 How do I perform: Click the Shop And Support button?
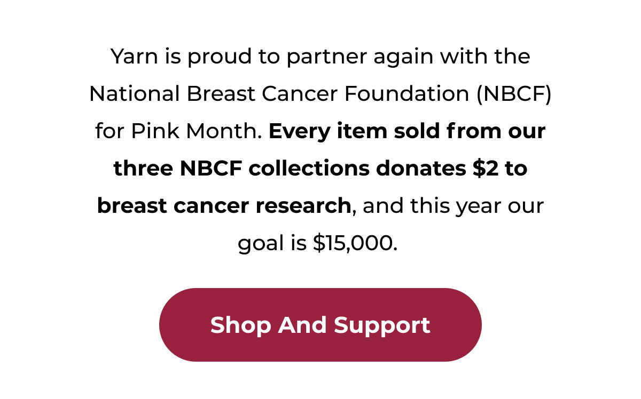320,325
